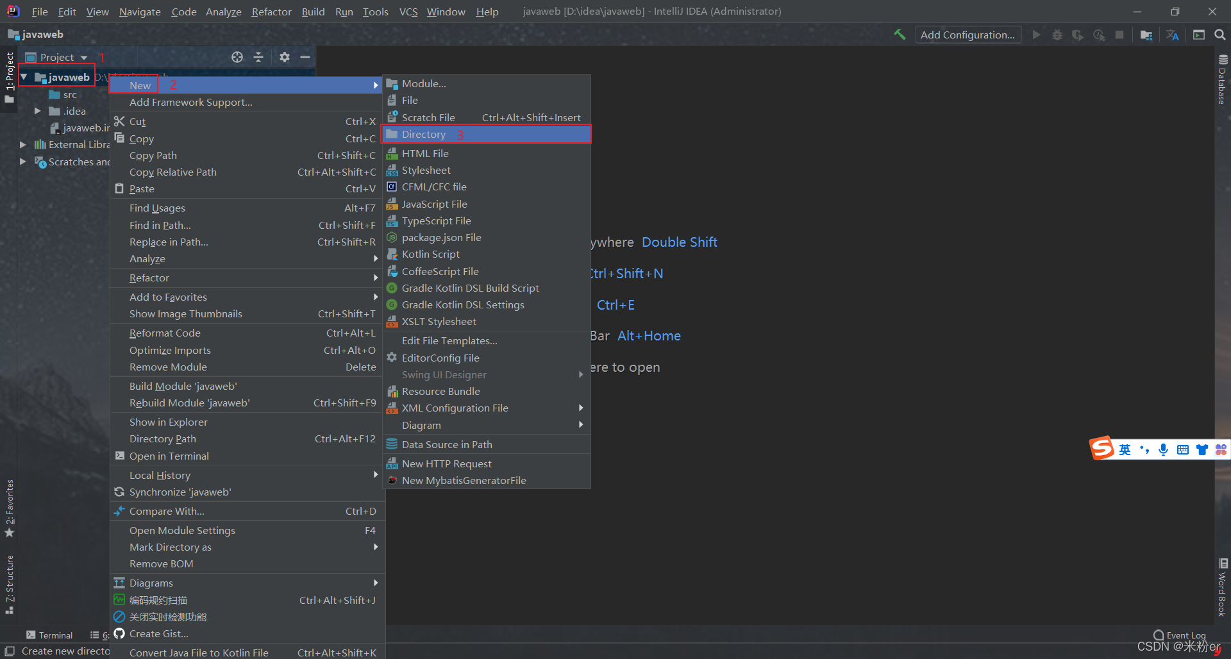The width and height of the screenshot is (1231, 659).
Task: Select Reformat Code entry
Action: click(247, 333)
